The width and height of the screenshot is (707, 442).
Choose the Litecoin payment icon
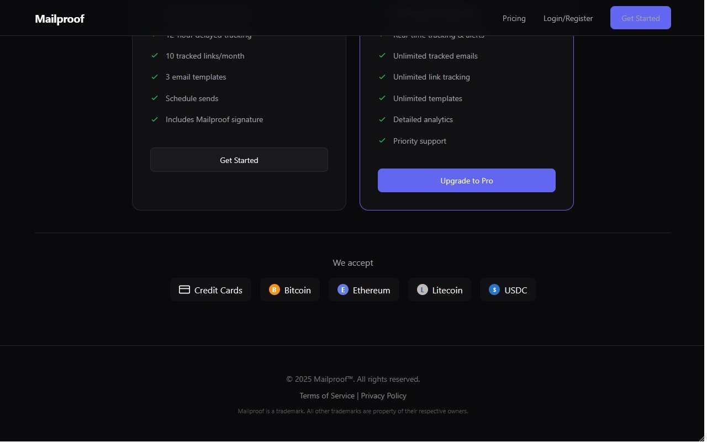point(423,290)
